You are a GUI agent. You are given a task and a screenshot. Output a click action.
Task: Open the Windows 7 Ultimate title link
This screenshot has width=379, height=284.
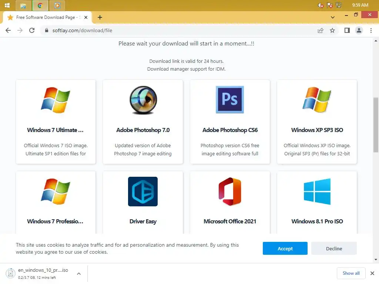pyautogui.click(x=56, y=130)
